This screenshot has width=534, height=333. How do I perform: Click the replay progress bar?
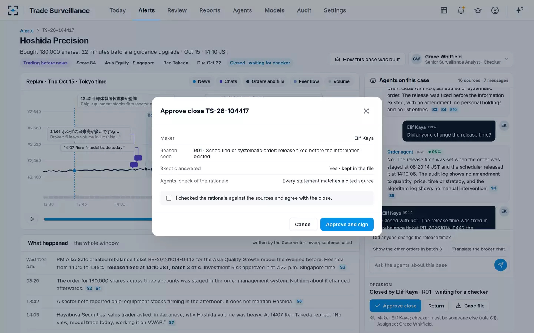coord(98,219)
